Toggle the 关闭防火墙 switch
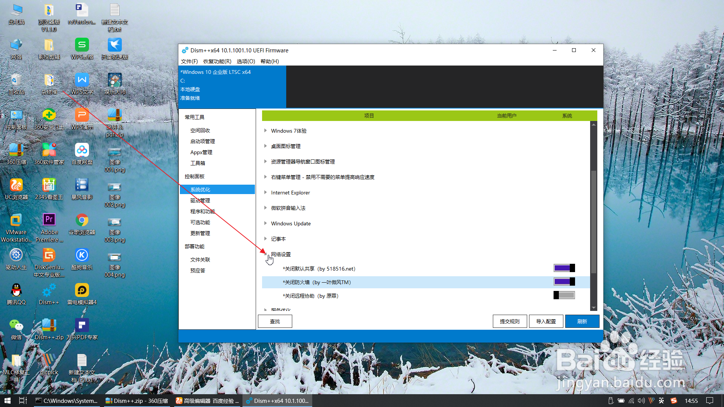This screenshot has height=407, width=724. [564, 282]
